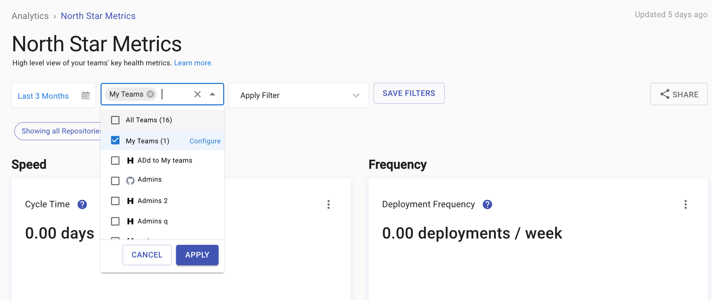
Task: Click Configure next to My Teams
Action: coord(205,141)
